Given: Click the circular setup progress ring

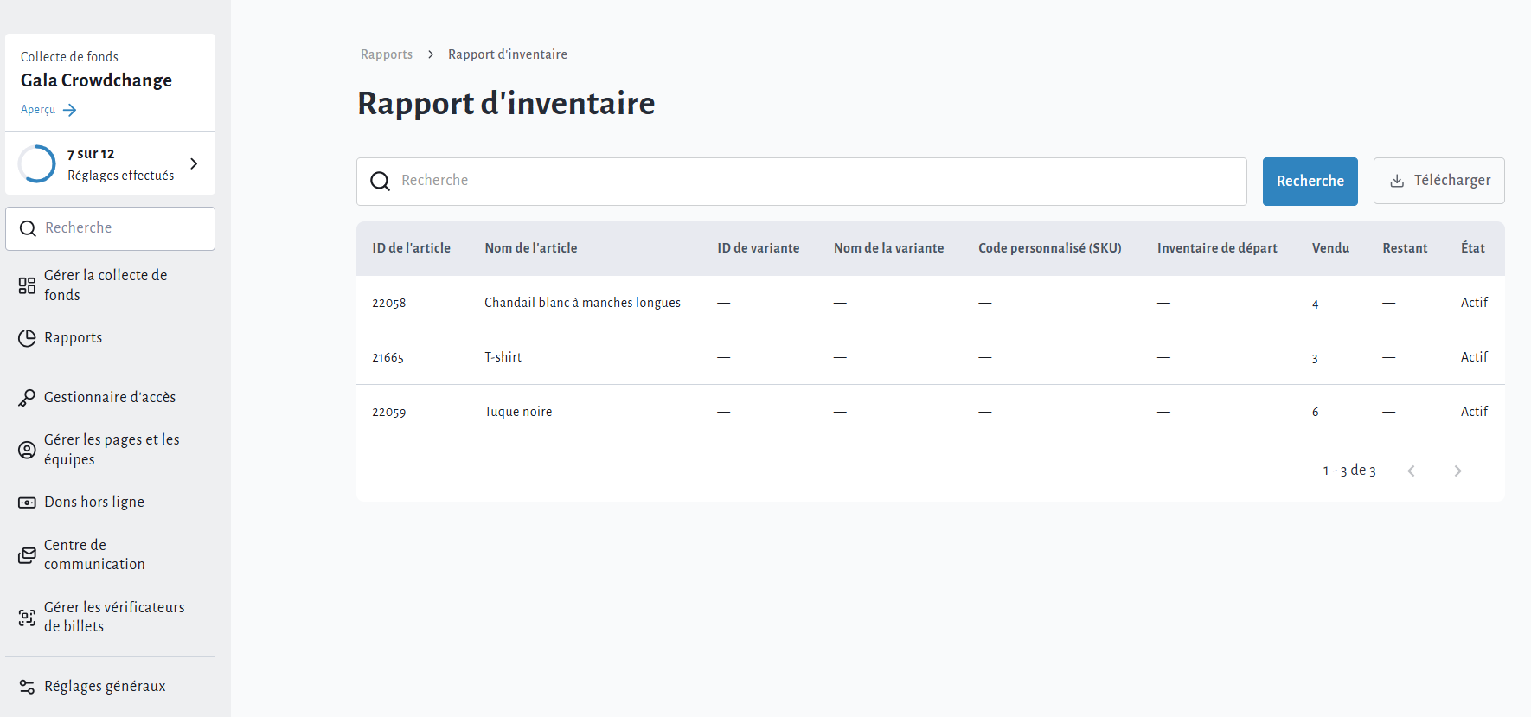Looking at the screenshot, I should tap(37, 163).
